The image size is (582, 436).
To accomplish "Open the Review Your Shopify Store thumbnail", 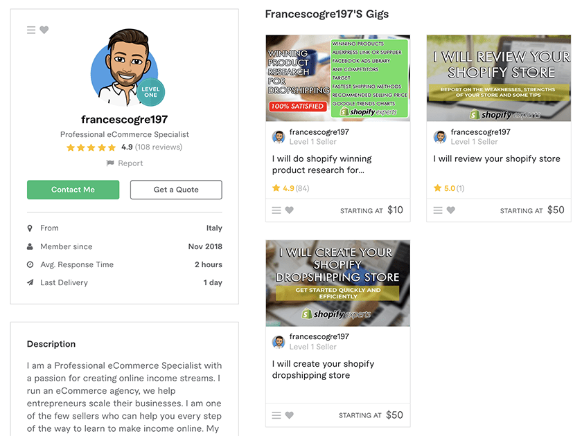I will tap(498, 78).
